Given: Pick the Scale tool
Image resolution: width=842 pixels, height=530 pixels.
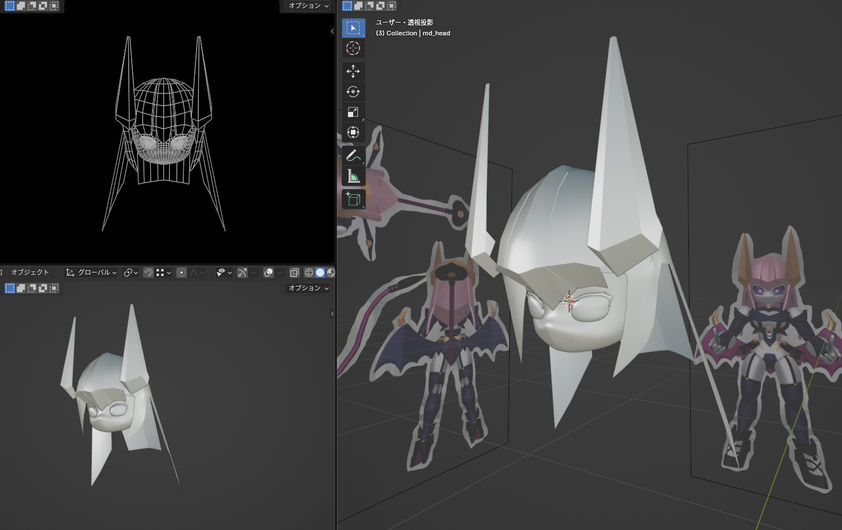Looking at the screenshot, I should tap(353, 112).
